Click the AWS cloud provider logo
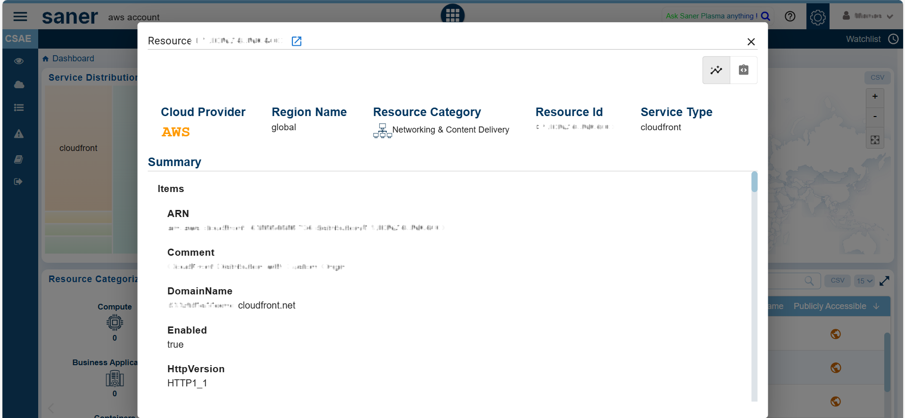The width and height of the screenshot is (905, 418). pyautogui.click(x=175, y=132)
